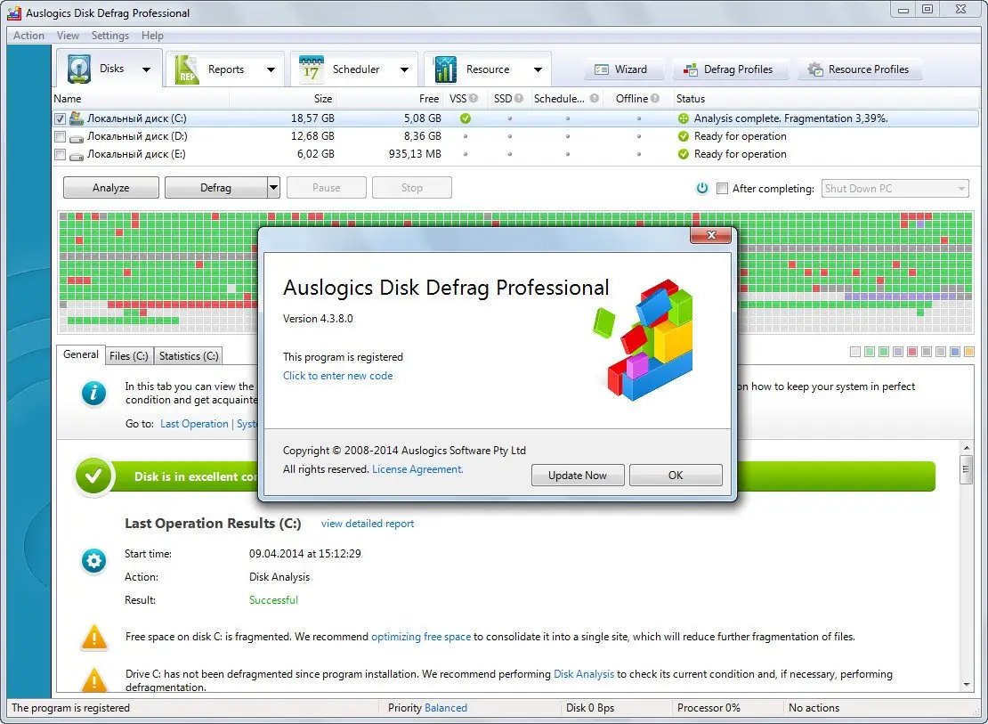Check the disk E: checkbox

(x=60, y=154)
